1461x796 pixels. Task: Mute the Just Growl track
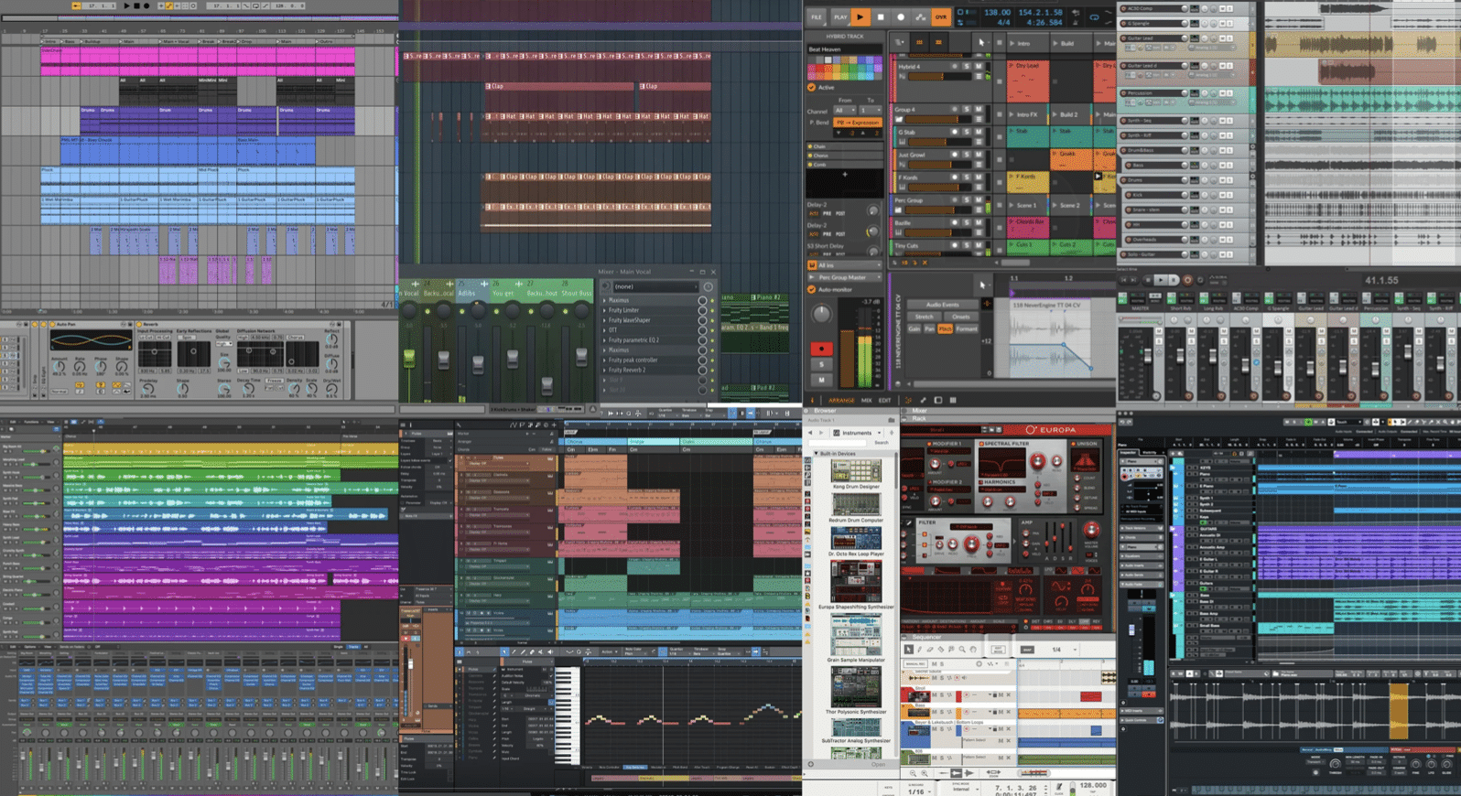point(978,155)
